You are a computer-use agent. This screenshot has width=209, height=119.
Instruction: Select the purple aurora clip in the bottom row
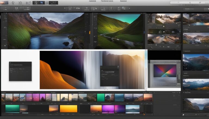(x=120, y=109)
